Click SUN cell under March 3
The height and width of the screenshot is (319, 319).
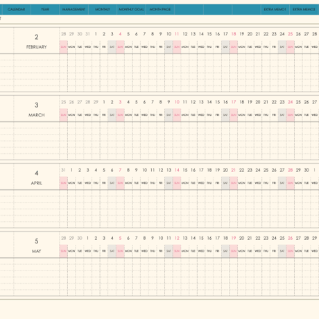120,115
